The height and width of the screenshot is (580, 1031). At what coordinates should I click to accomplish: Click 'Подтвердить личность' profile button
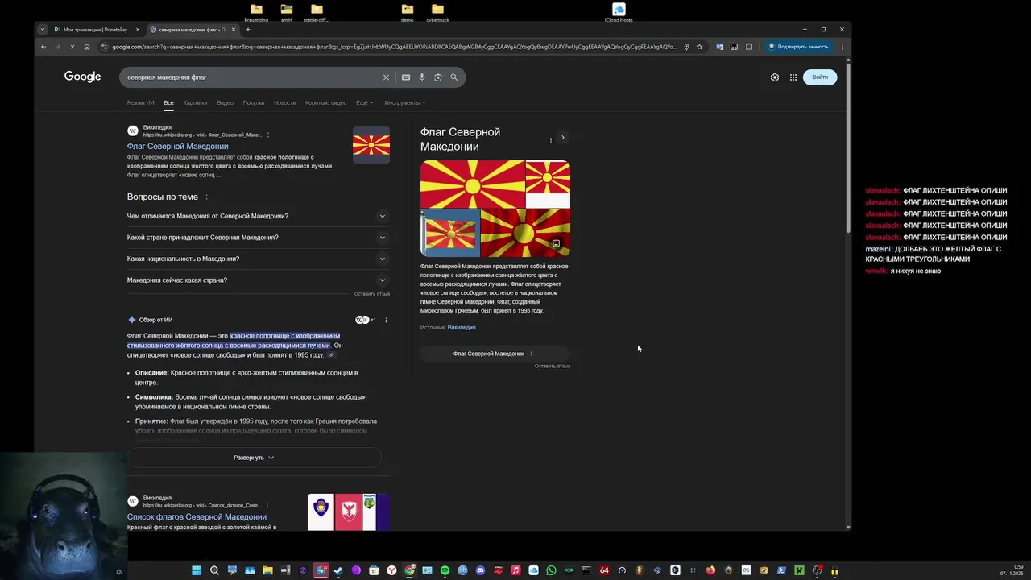(x=798, y=47)
